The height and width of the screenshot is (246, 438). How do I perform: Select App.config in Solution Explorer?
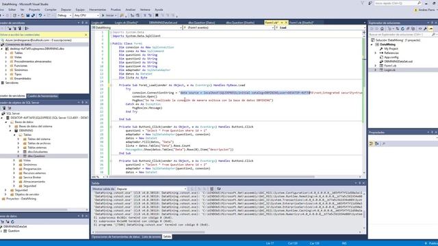[x=391, y=57]
